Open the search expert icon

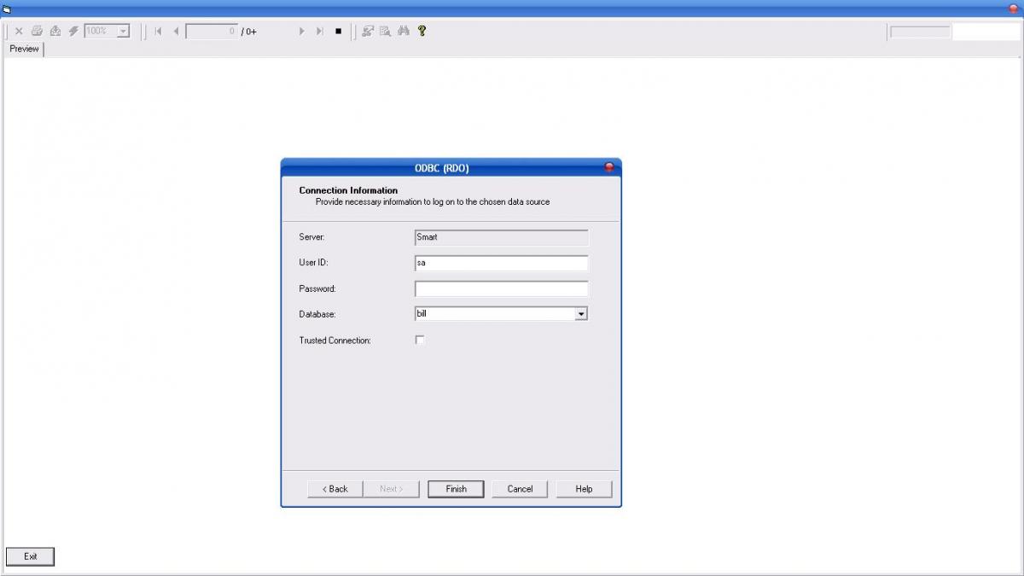386,31
